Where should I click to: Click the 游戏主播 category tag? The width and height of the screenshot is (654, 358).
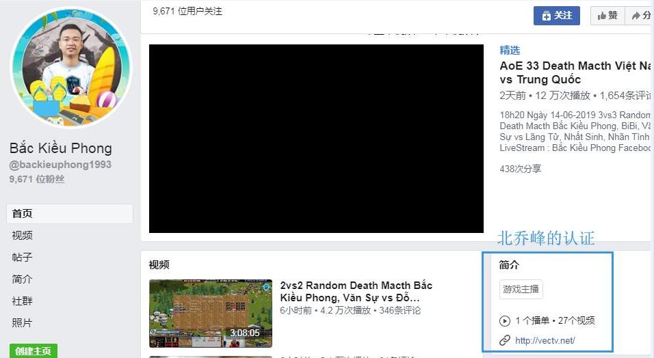click(521, 290)
